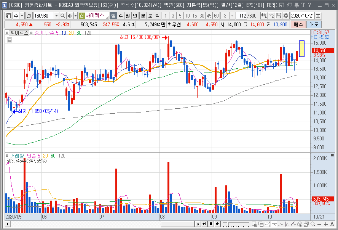Select the second (초) chart period

coord(150,16)
